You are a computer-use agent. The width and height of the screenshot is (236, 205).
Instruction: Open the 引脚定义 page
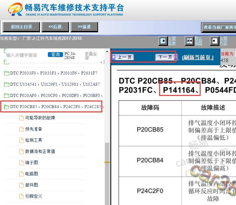pyautogui.click(x=34, y=196)
